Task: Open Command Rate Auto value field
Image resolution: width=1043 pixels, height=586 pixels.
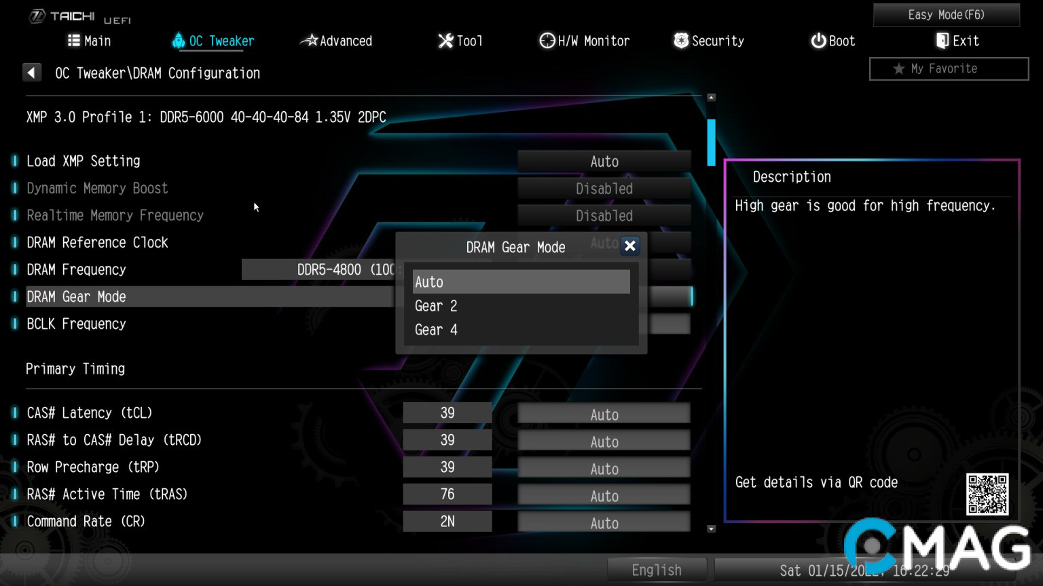Action: (604, 523)
